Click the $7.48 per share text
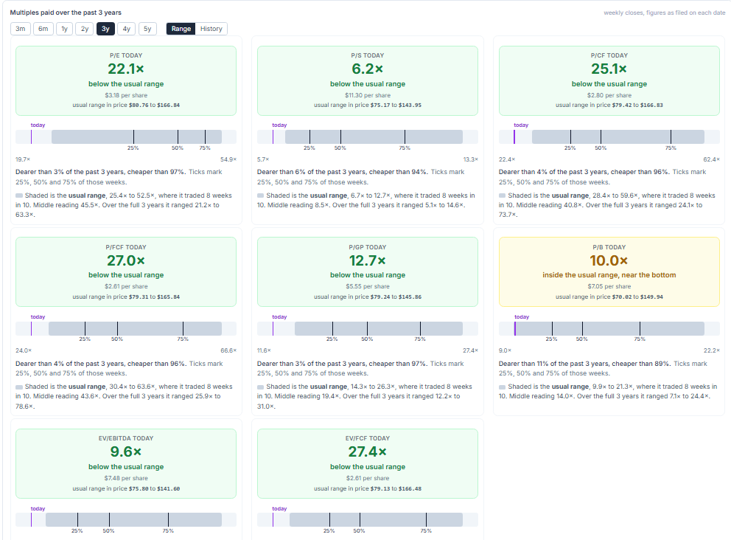The height and width of the screenshot is (540, 731). (126, 478)
